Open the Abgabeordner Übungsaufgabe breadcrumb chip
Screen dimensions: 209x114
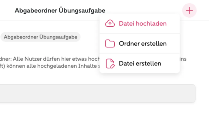point(40,37)
